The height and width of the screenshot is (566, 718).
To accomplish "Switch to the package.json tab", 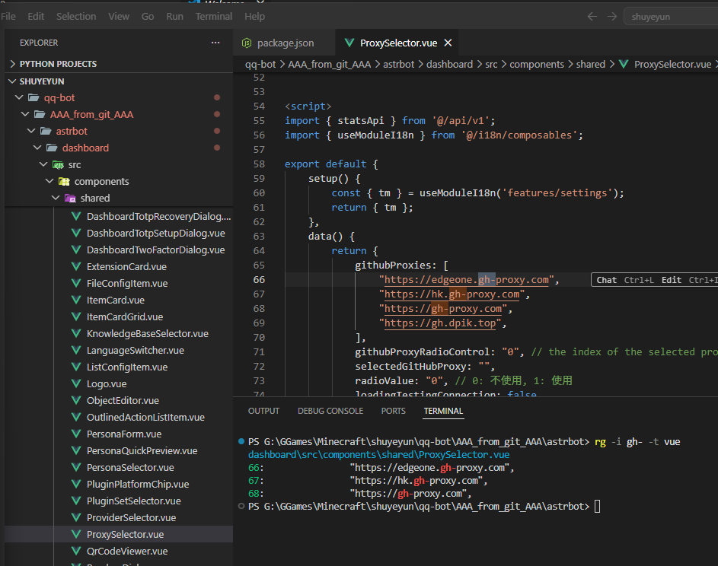I will coord(285,43).
